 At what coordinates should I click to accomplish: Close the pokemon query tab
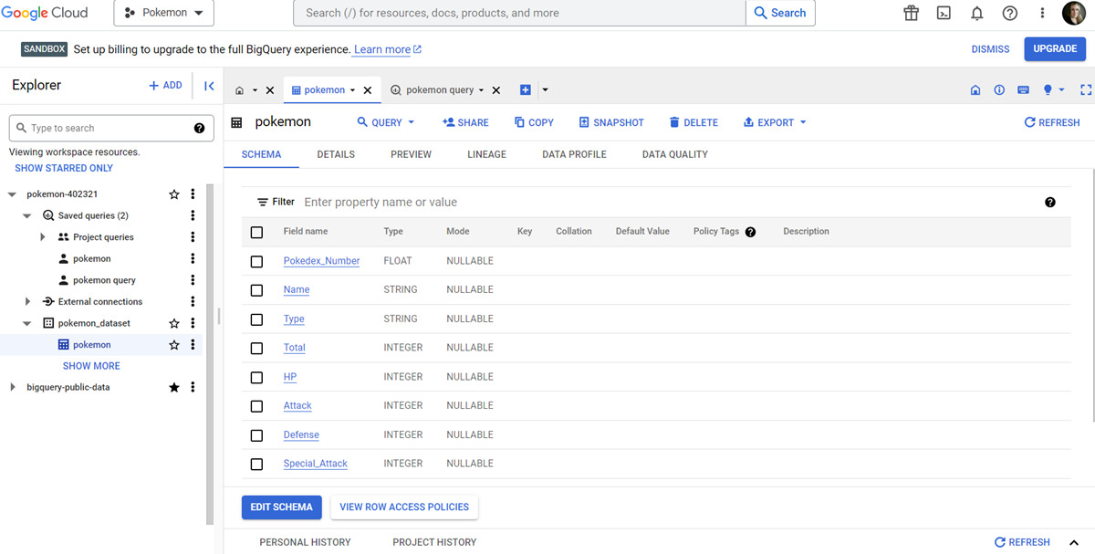coord(496,90)
